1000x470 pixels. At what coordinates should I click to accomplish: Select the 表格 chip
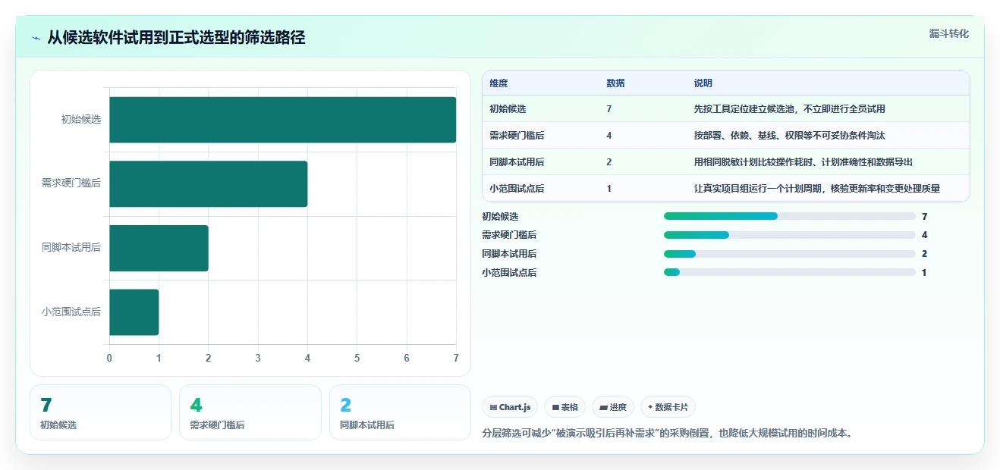564,407
